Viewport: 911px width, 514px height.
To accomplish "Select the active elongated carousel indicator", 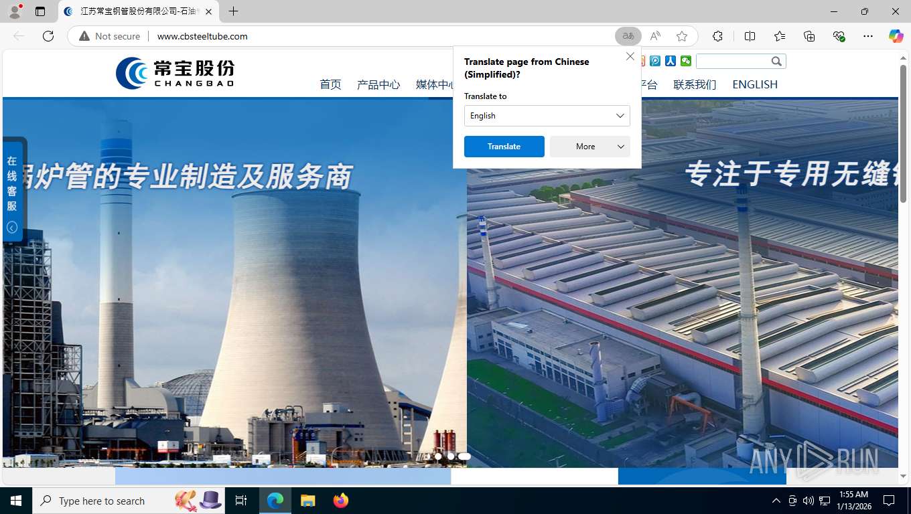I will click(x=464, y=456).
